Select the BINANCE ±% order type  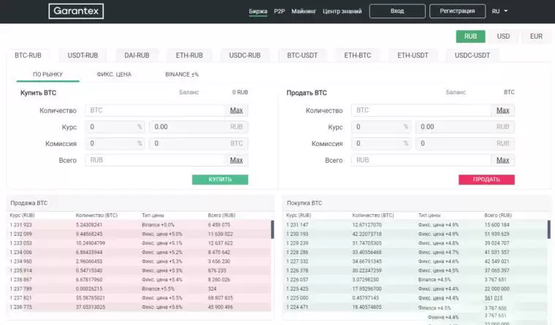point(182,74)
